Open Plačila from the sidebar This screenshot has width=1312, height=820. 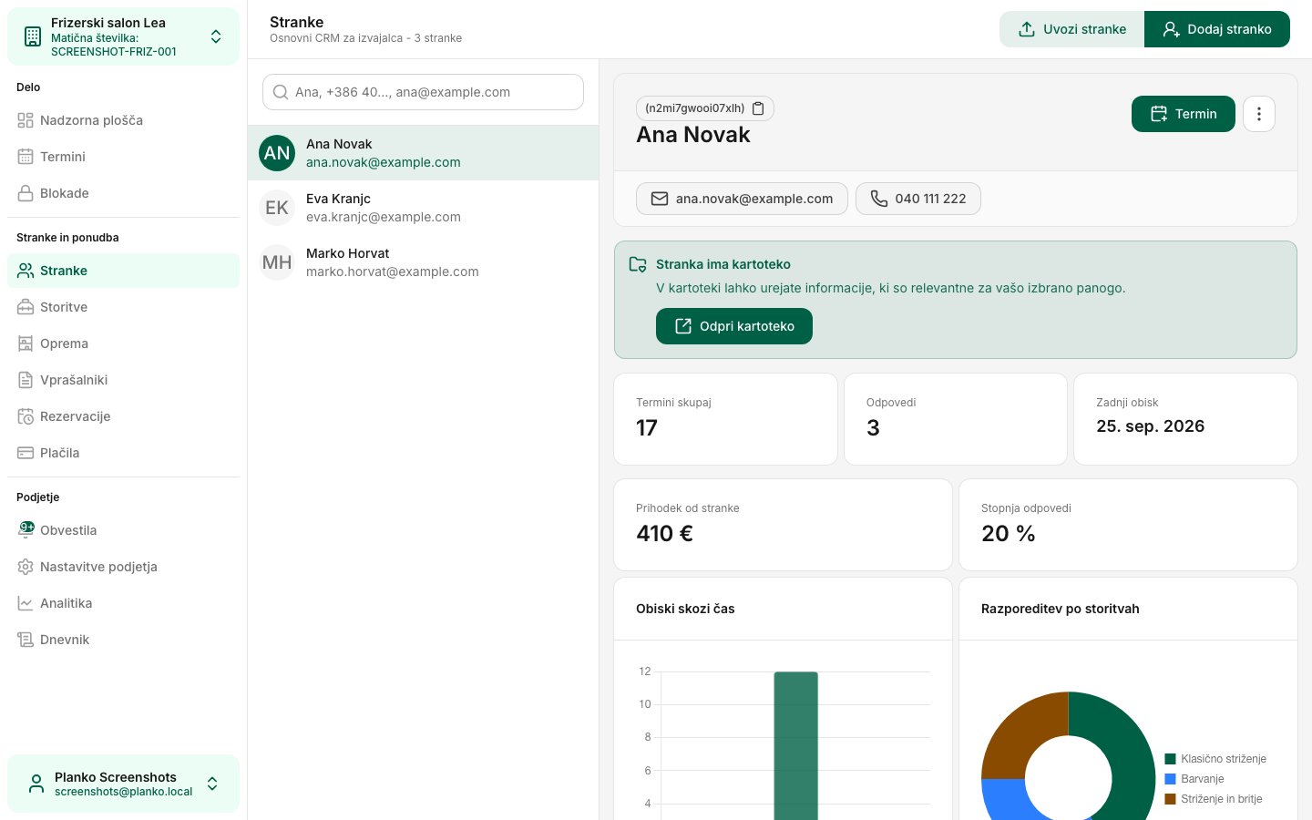pyautogui.click(x=123, y=453)
